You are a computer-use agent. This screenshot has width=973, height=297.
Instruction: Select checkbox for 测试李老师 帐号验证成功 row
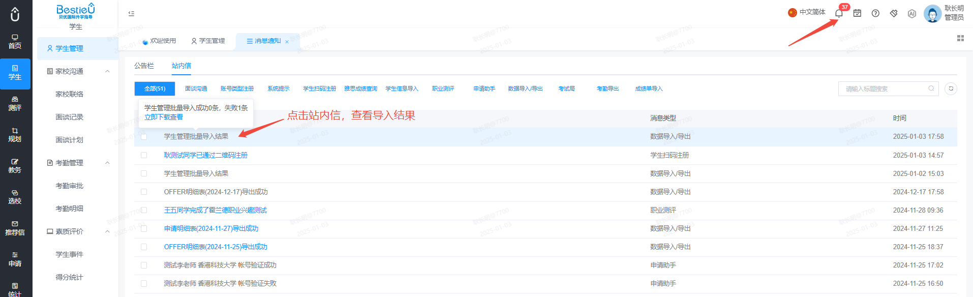coord(144,265)
